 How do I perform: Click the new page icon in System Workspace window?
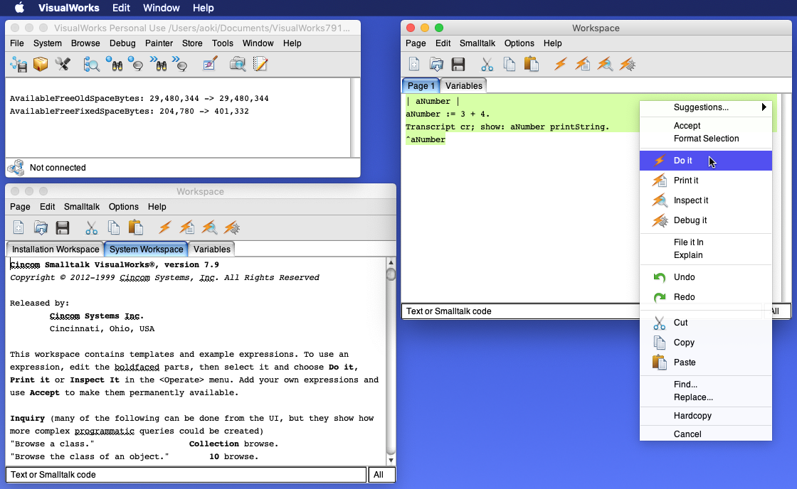click(x=19, y=228)
